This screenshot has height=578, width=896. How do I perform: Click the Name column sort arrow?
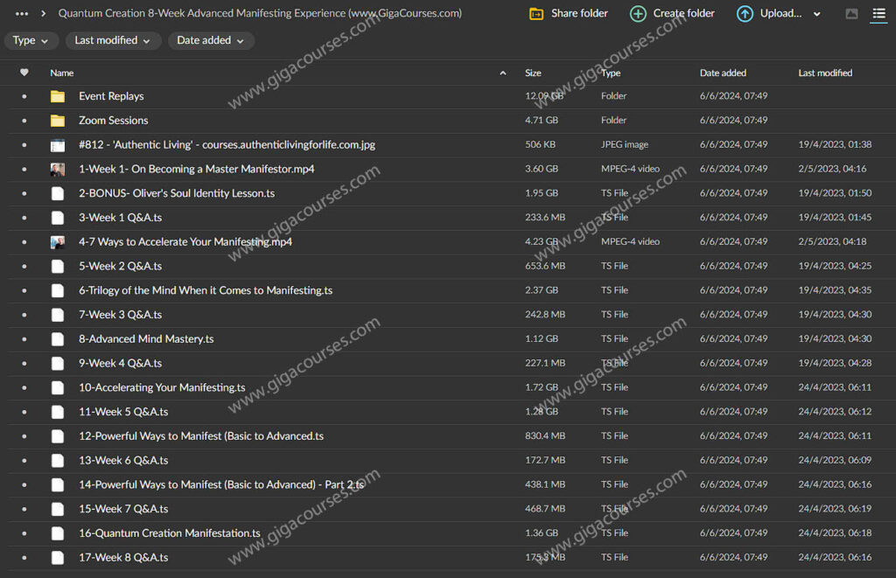pyautogui.click(x=502, y=73)
